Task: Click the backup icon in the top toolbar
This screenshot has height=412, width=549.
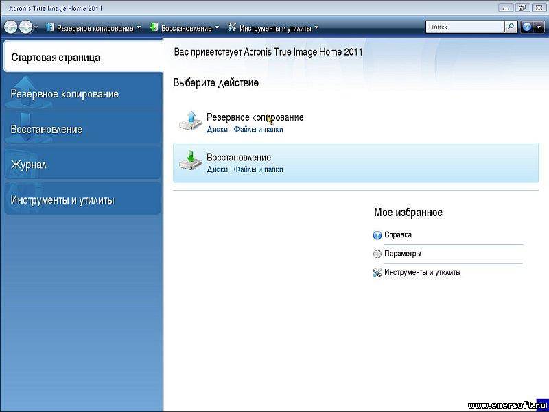Action: coord(50,27)
